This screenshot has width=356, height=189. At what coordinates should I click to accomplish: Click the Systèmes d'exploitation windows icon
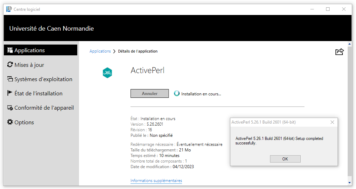click(10, 79)
